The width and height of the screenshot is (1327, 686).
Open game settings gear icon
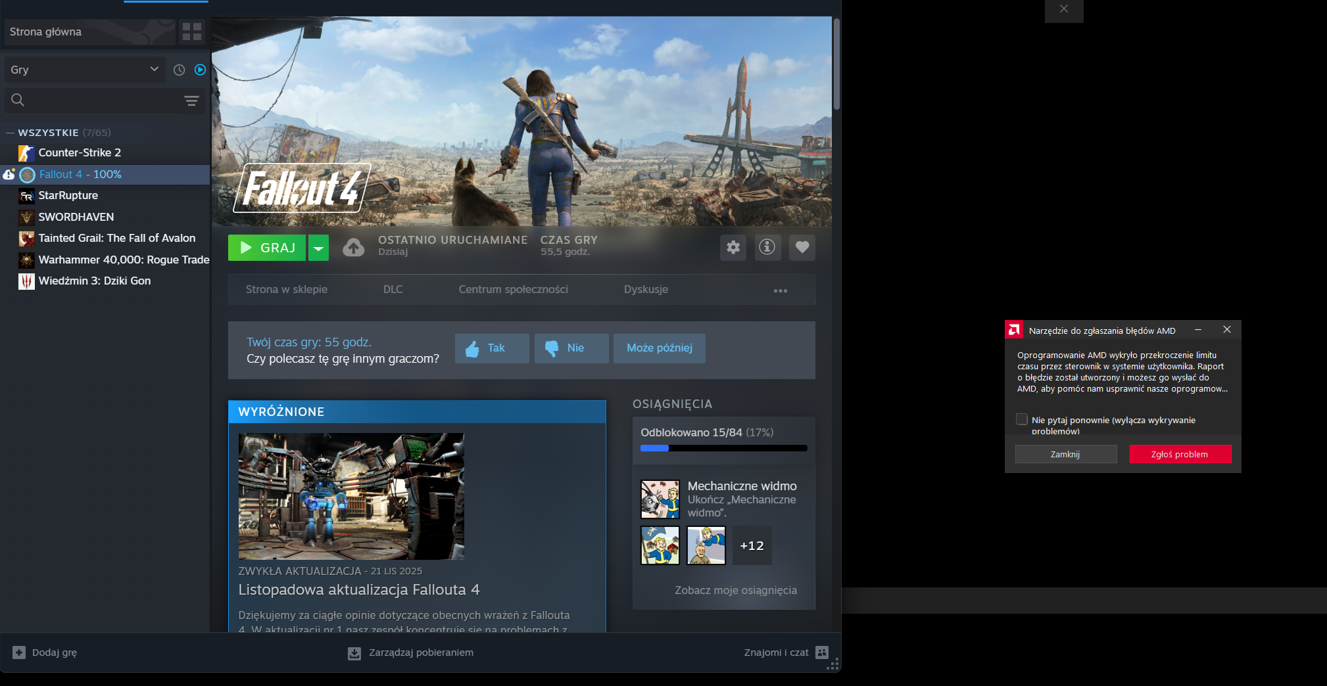tap(733, 248)
